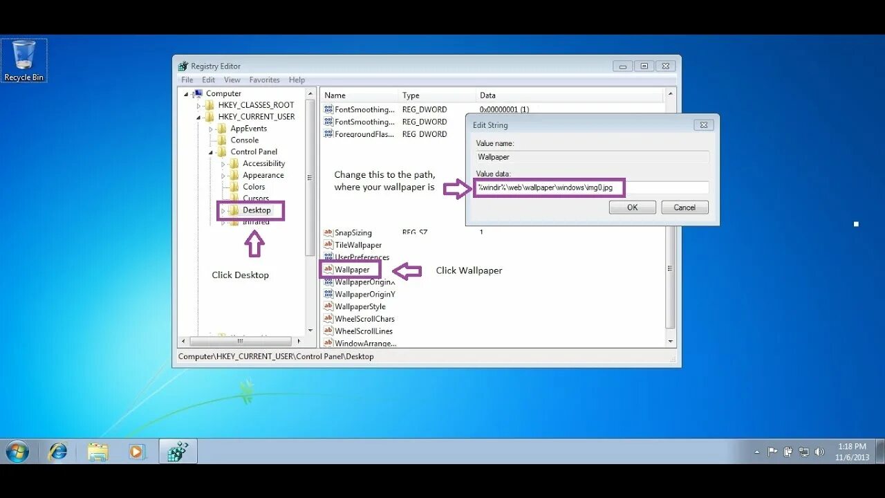The width and height of the screenshot is (885, 498).
Task: Click the Registry Editor title bar icon
Action: click(x=183, y=66)
